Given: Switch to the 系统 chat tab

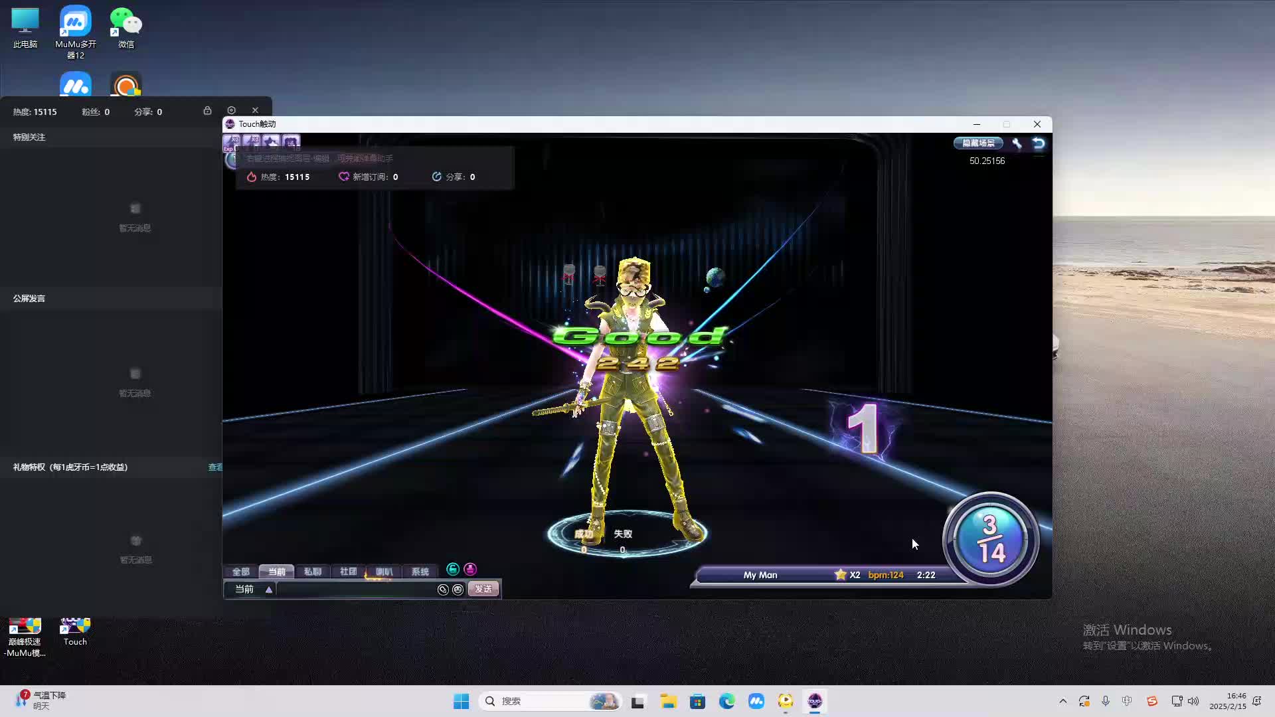Looking at the screenshot, I should pyautogui.click(x=420, y=572).
